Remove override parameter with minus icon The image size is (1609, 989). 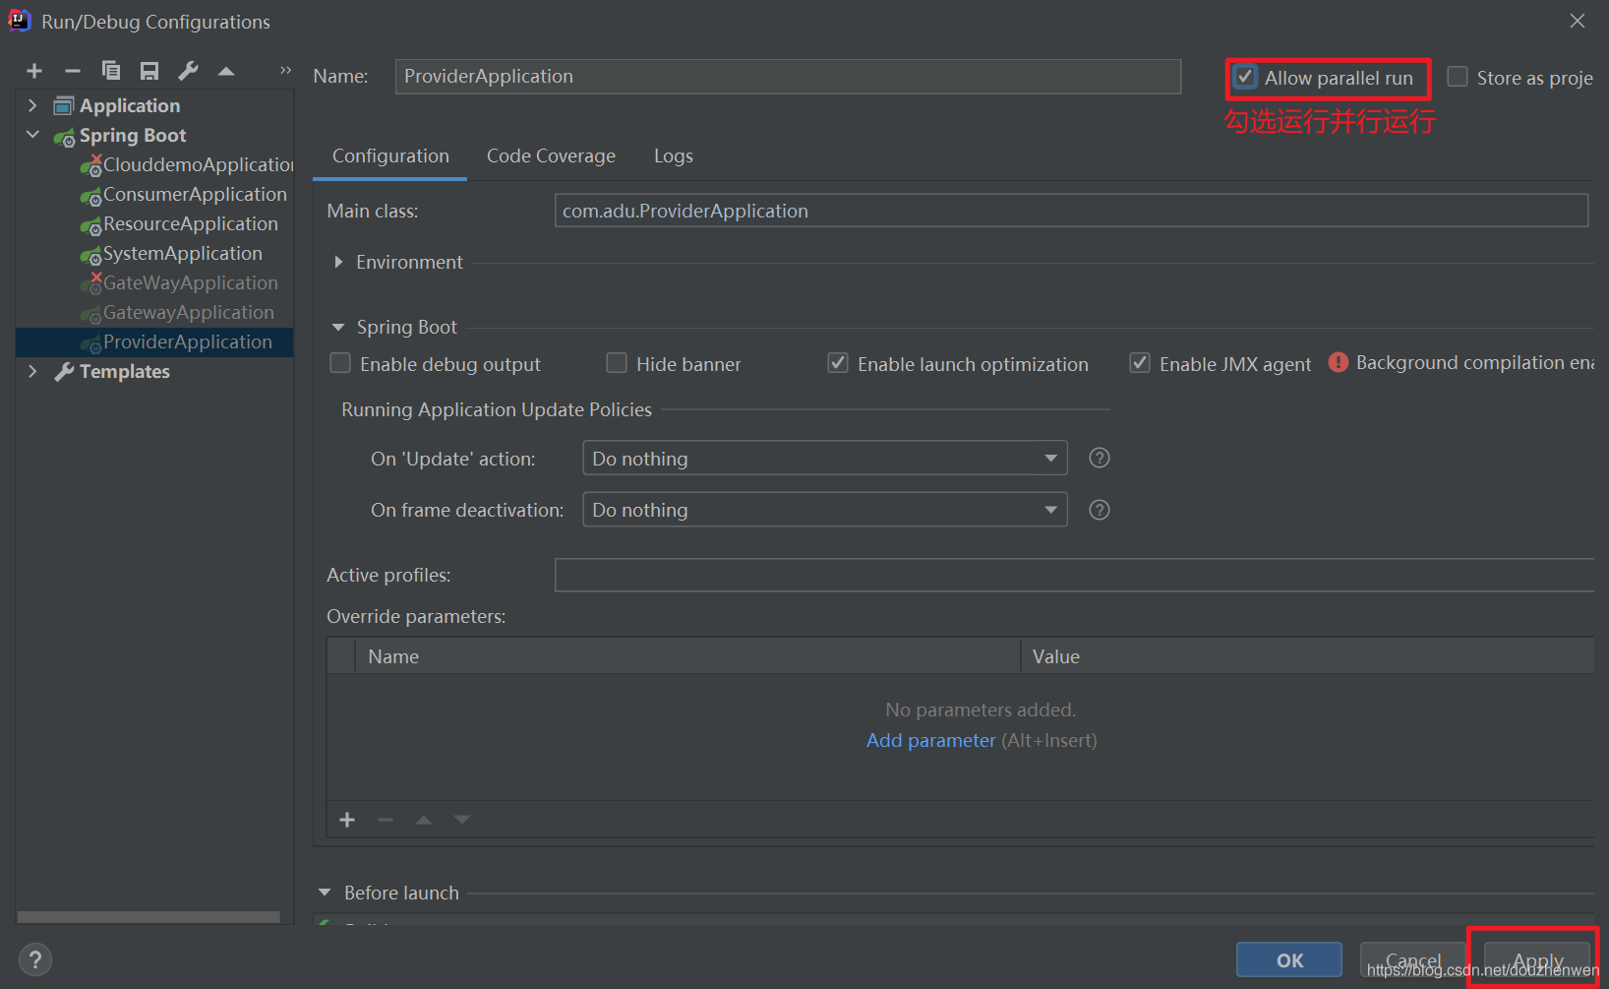pos(386,820)
